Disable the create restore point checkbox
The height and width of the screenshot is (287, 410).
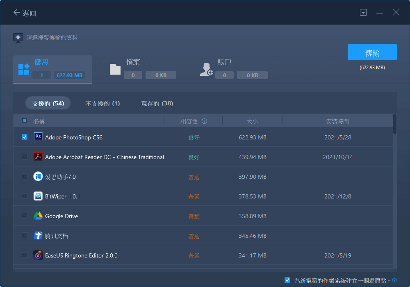[287, 280]
